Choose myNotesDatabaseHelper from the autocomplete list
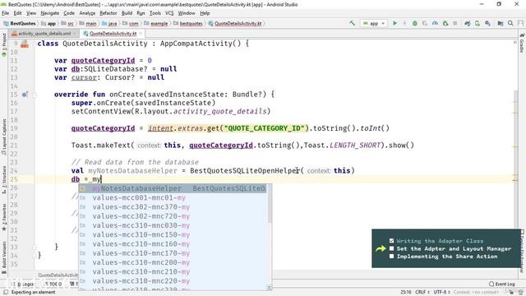 click(173, 188)
